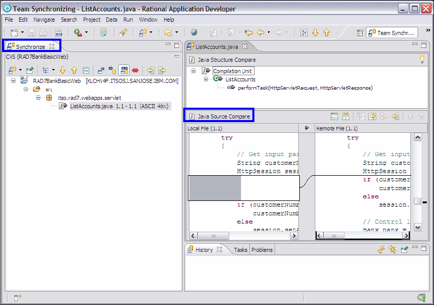Click the Collapse All icon in Synchronize view

pyautogui.click(x=86, y=70)
